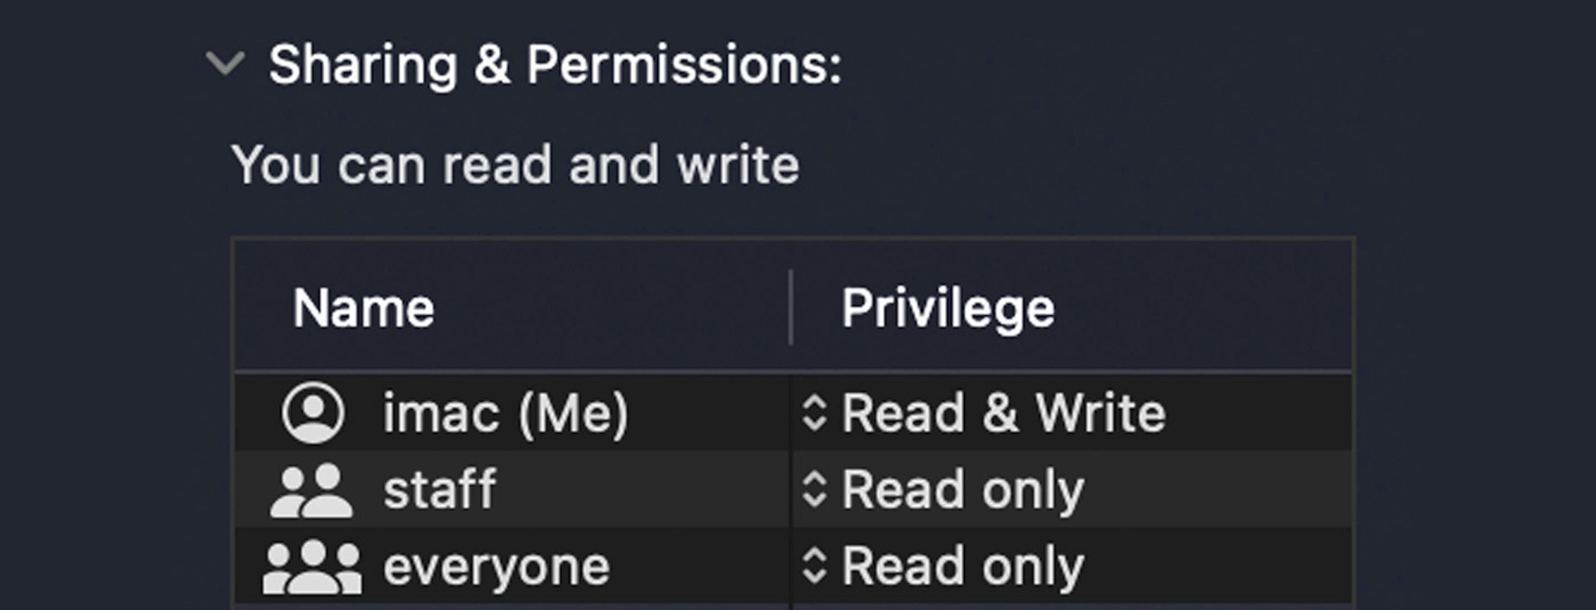Viewport: 1596px width, 610px height.
Task: Click the everyone group icon
Action: click(x=312, y=567)
